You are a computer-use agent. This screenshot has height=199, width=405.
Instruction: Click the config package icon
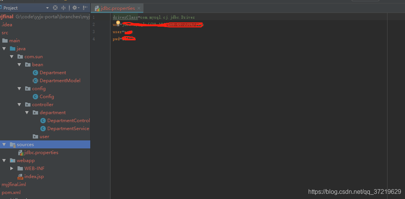(28, 89)
